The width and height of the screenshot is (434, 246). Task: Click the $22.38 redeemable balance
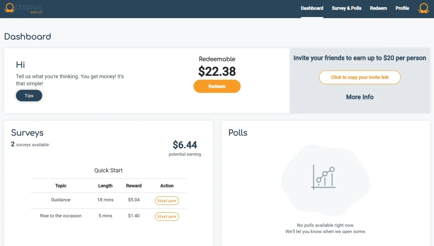[x=217, y=72]
